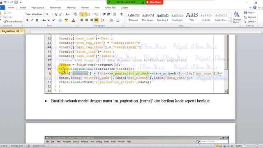The image size is (263, 148).
Task: Click Font Color red A icon
Action: click(73, 20)
